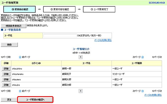Click 次ページ arrow icon above the table

[143, 57]
